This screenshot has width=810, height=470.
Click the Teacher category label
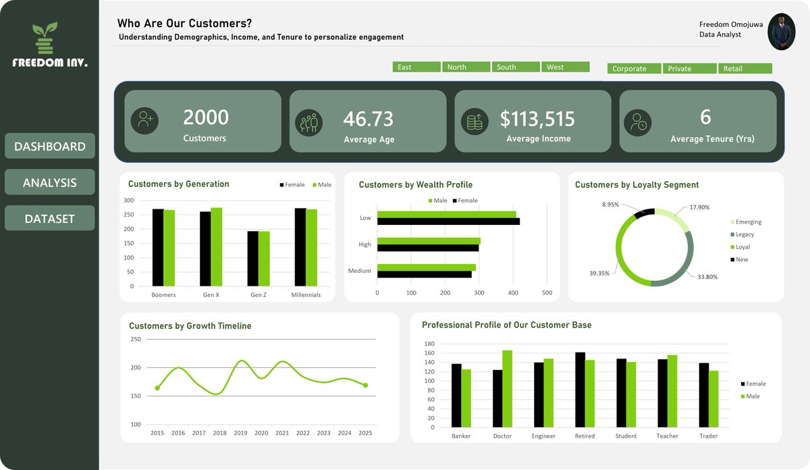pyautogui.click(x=667, y=436)
